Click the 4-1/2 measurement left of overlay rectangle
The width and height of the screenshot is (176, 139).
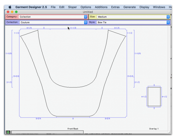tap(144, 96)
